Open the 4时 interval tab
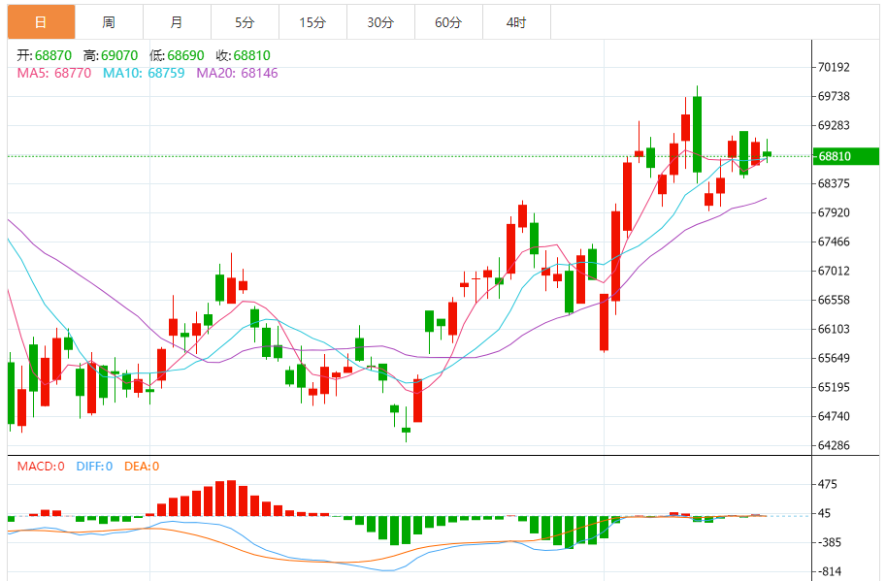The width and height of the screenshot is (886, 581). click(516, 22)
